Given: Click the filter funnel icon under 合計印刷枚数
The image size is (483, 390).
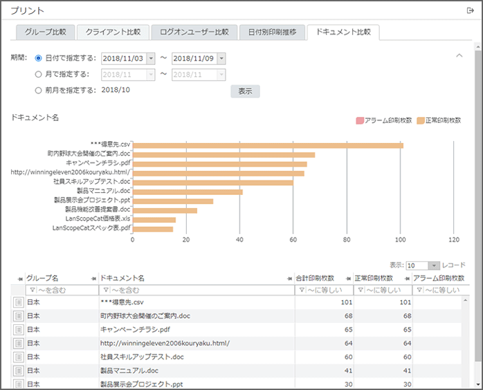Looking at the screenshot, I should click(301, 290).
